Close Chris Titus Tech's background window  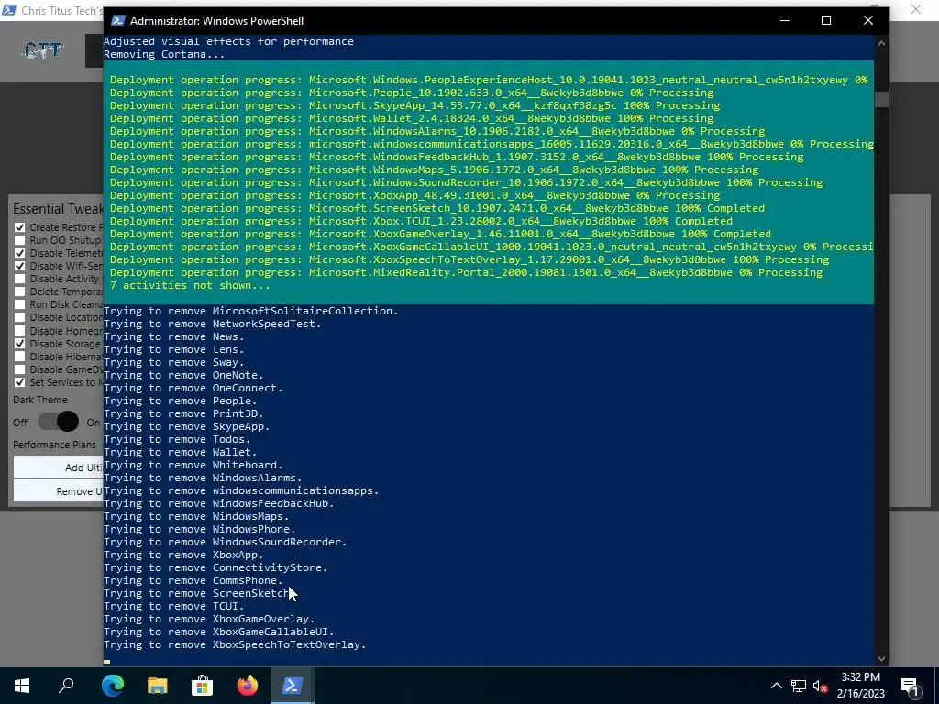(916, 9)
